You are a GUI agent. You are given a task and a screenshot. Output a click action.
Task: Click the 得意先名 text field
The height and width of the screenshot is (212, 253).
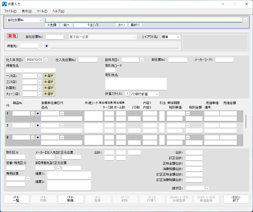[31, 70]
